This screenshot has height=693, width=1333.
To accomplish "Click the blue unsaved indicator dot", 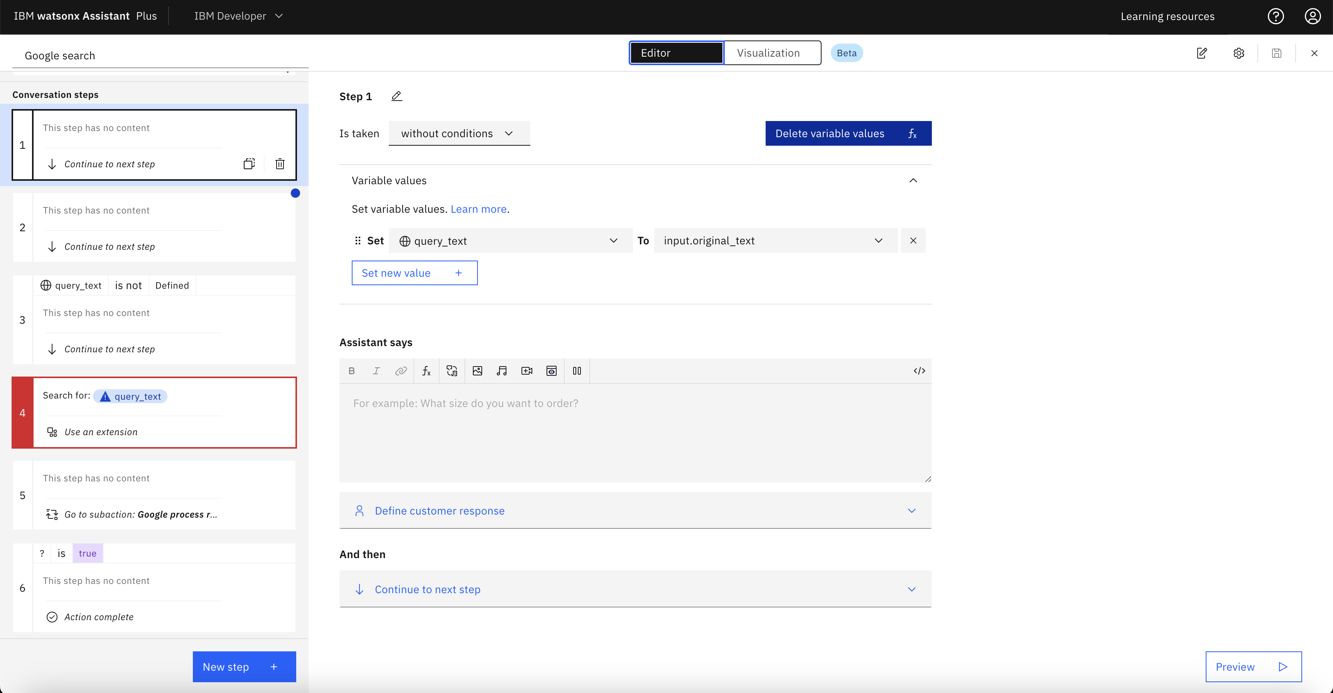I will [x=295, y=193].
